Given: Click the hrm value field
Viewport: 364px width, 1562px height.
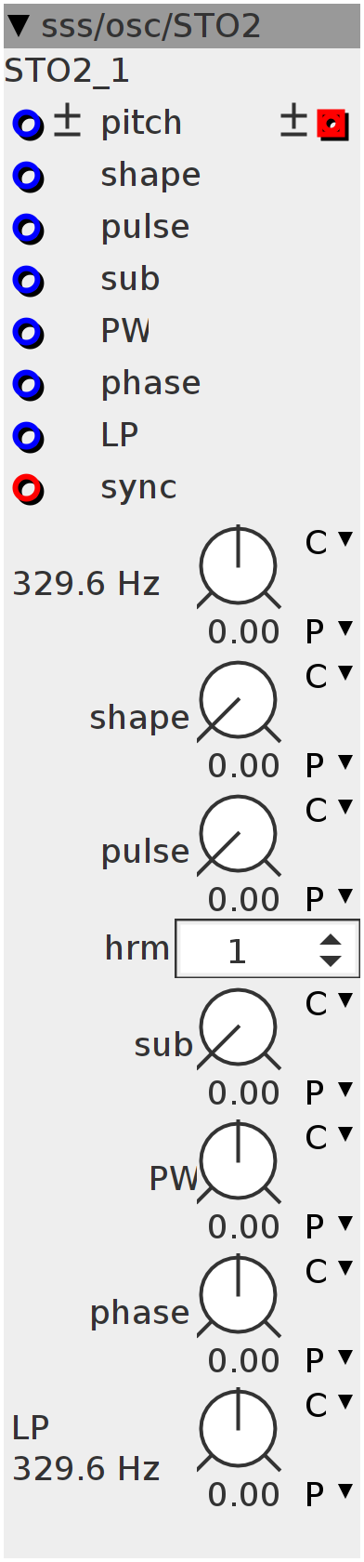Looking at the screenshot, I should [x=238, y=950].
